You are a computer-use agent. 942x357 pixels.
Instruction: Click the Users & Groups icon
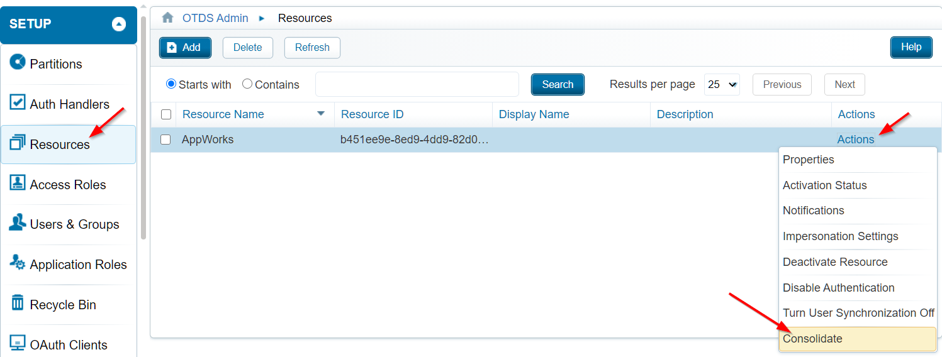point(18,223)
